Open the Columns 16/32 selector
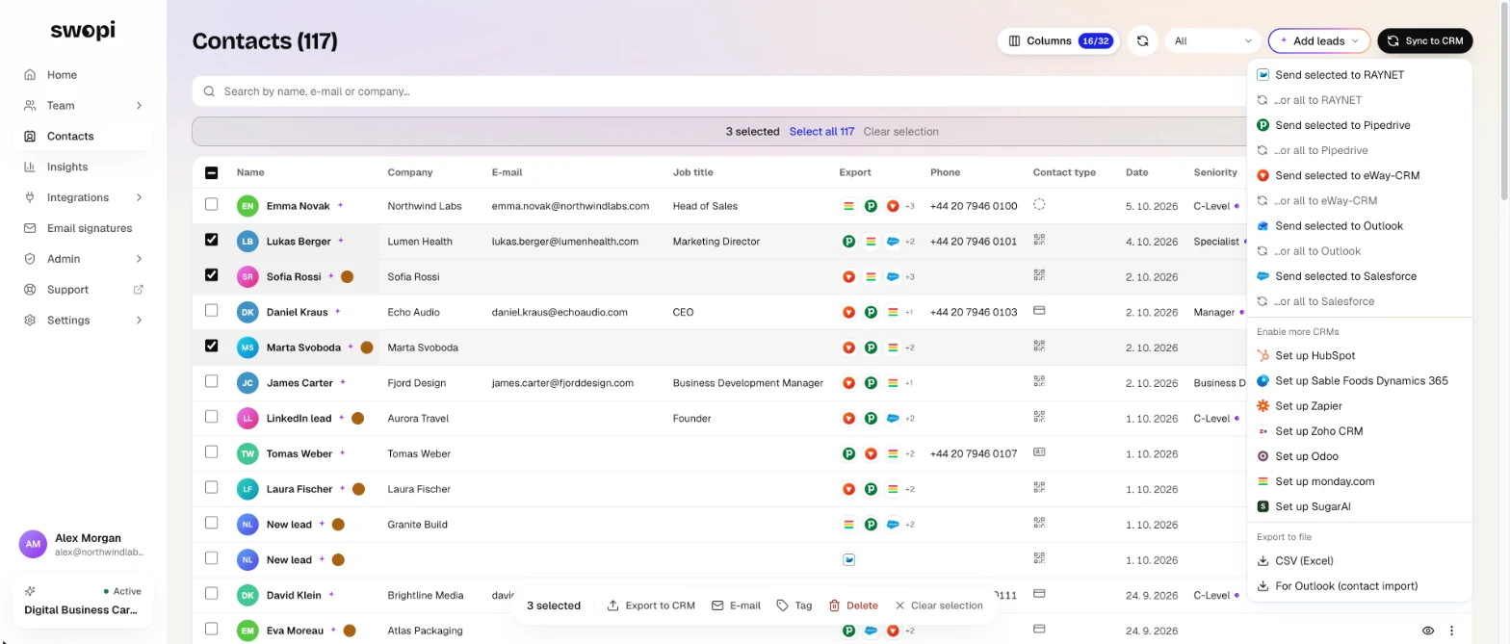The image size is (1510, 644). pyautogui.click(x=1057, y=40)
